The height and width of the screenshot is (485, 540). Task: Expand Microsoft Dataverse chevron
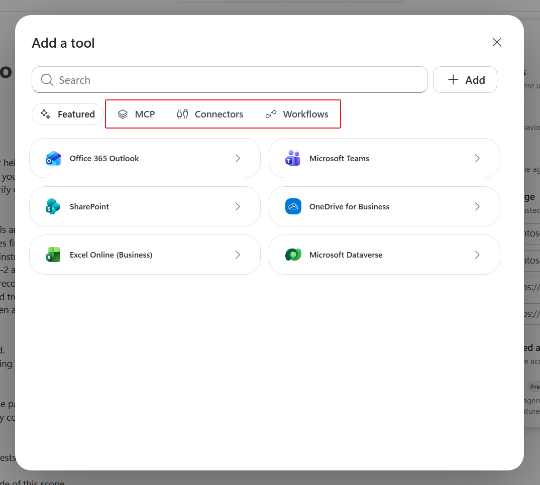(x=477, y=255)
